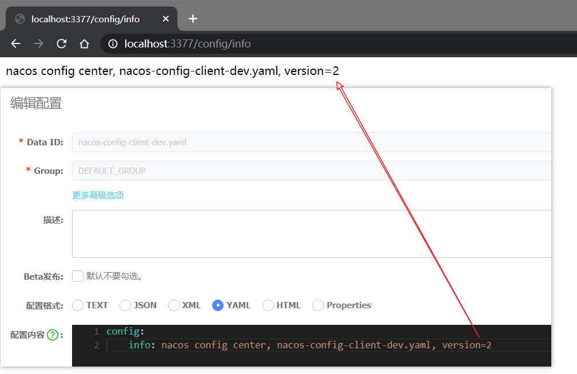
Task: Click the Group field DEFAULT_GROUP
Action: 311,171
